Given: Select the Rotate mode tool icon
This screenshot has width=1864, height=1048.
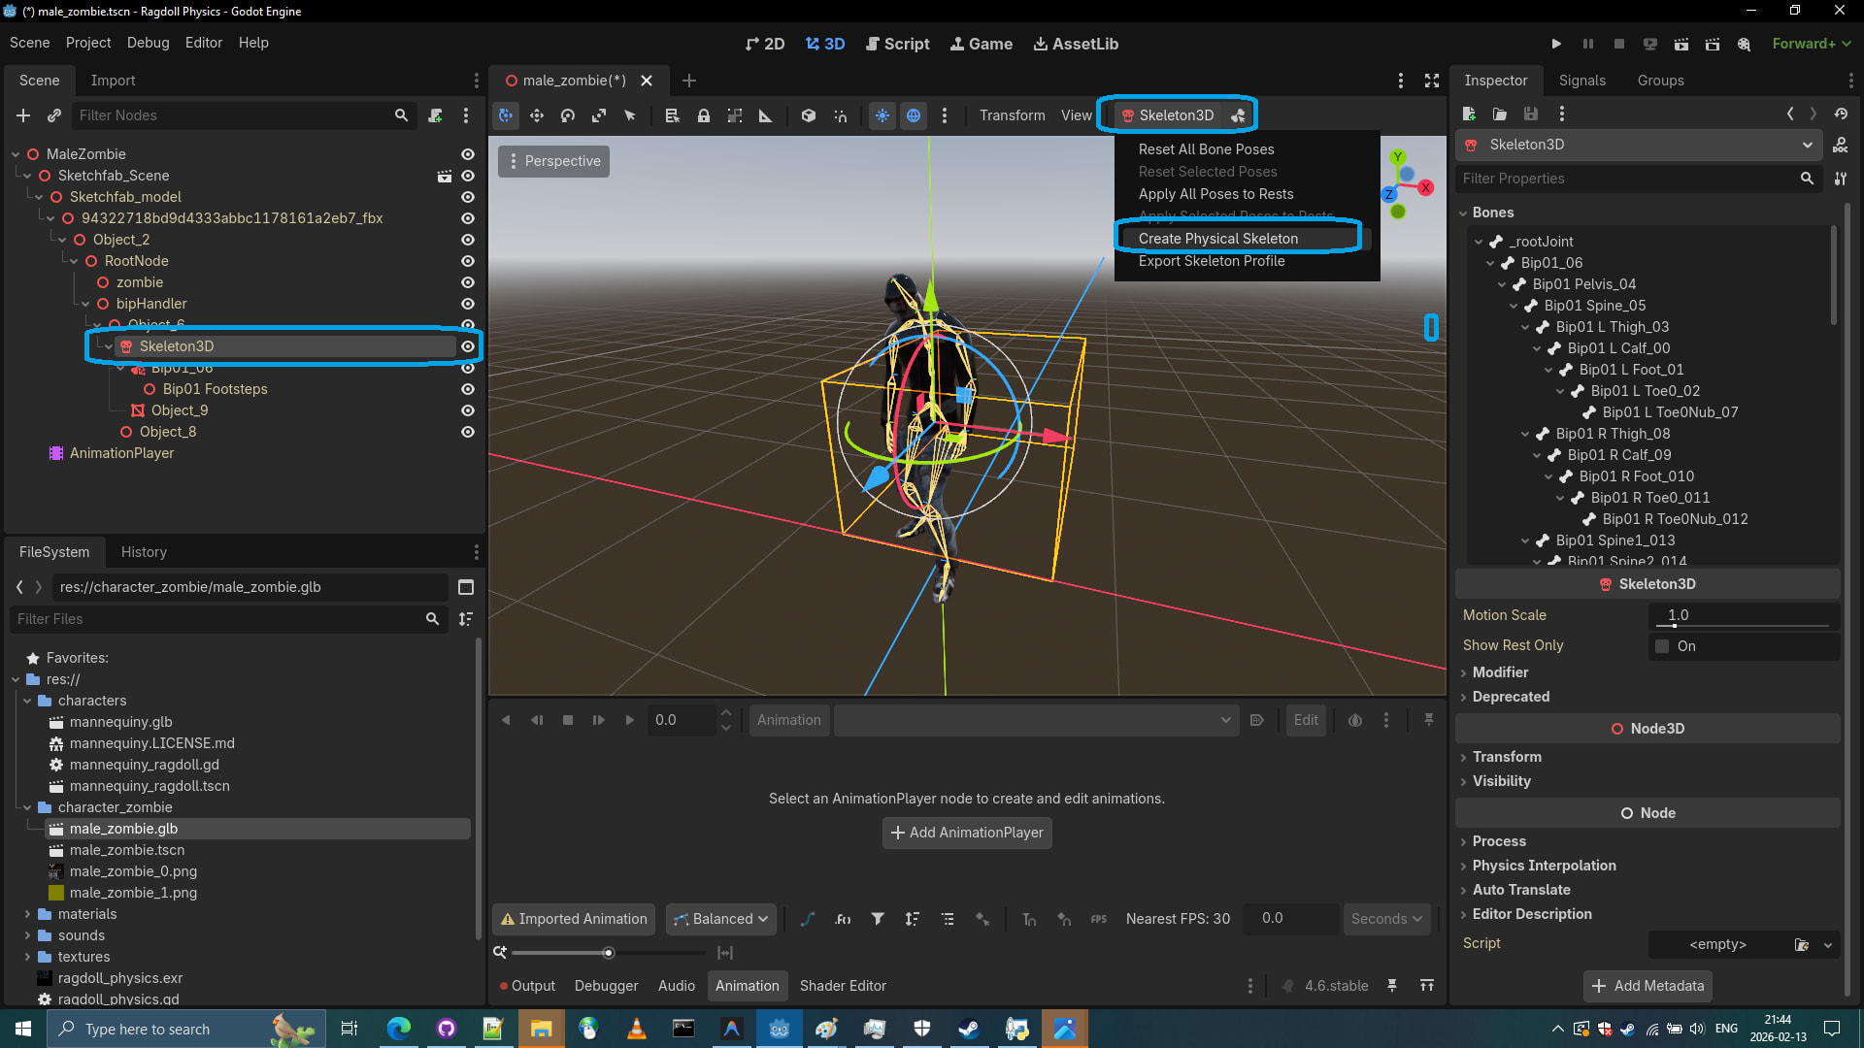Looking at the screenshot, I should coord(568,115).
